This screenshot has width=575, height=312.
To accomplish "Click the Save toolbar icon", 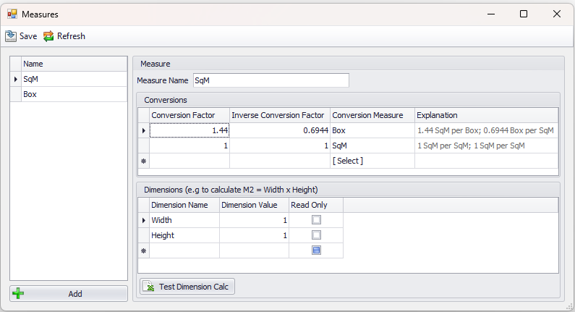I will point(11,36).
